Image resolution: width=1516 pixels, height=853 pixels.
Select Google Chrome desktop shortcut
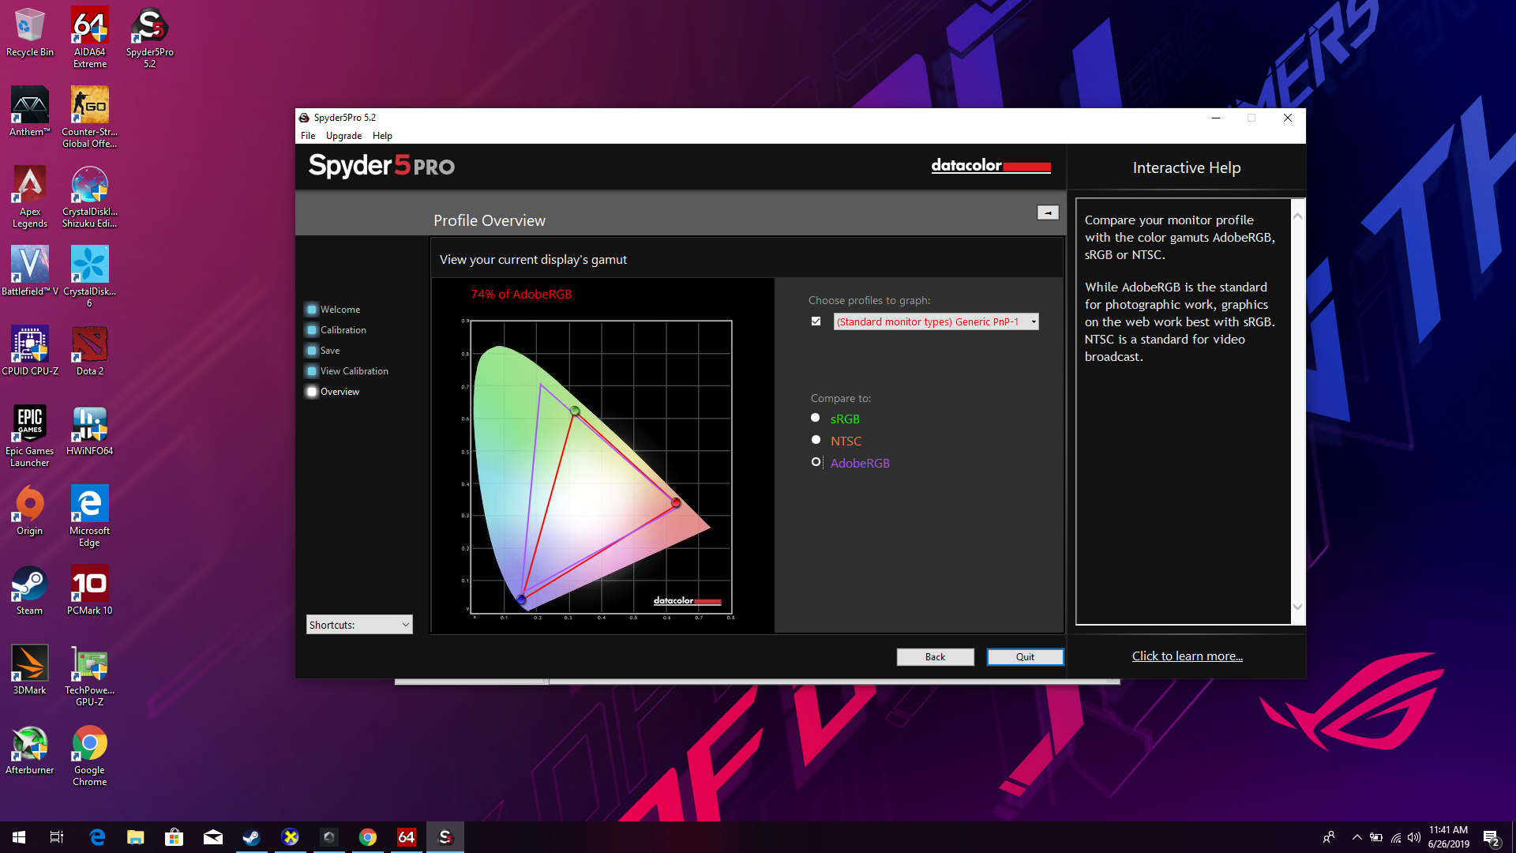click(89, 755)
